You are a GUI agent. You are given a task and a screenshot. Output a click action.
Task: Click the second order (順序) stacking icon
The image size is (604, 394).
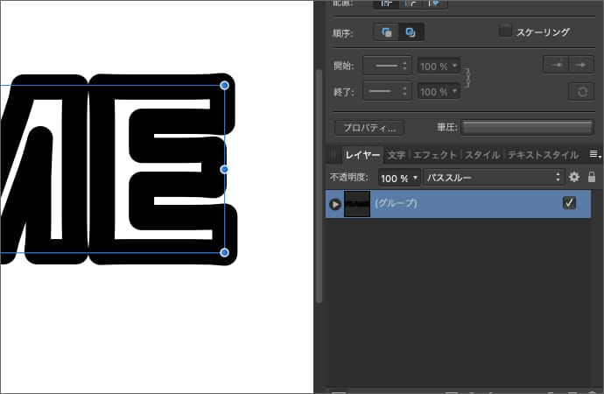(x=410, y=32)
